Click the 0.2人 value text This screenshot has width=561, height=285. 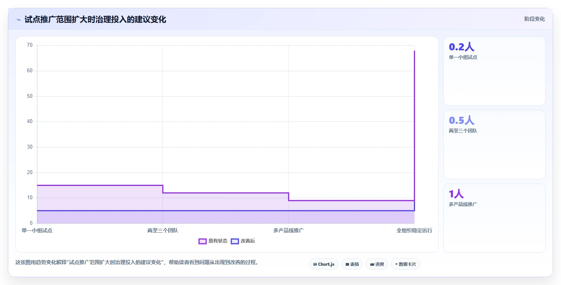tap(461, 47)
